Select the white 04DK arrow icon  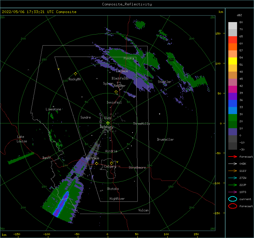pos(233,164)
